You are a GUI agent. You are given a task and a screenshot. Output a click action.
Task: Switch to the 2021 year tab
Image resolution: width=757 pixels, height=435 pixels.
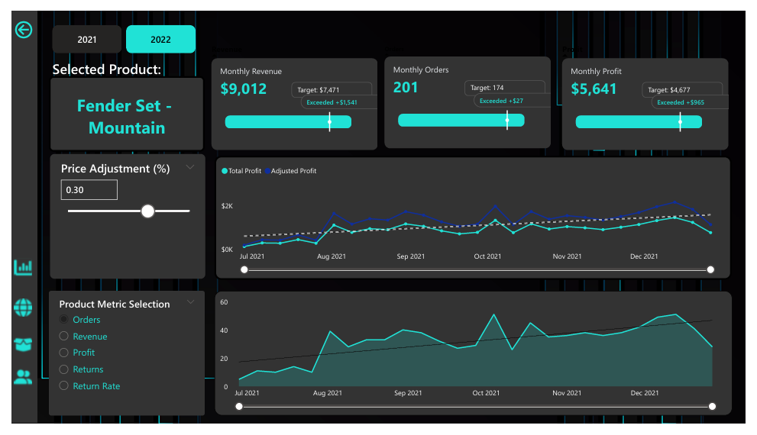click(x=87, y=40)
